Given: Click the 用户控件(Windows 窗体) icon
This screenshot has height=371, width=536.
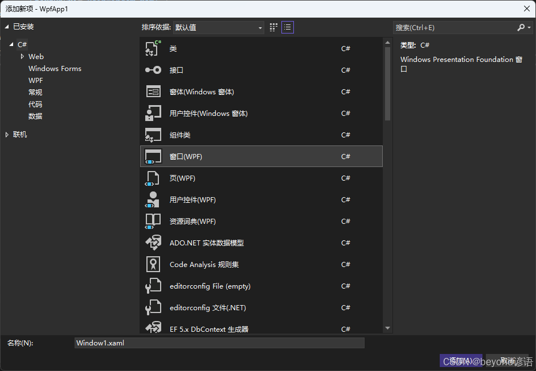Looking at the screenshot, I should click(x=153, y=113).
